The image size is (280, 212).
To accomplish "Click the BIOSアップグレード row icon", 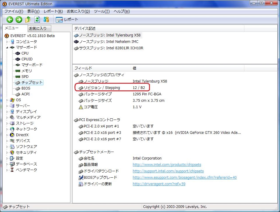I will coord(81,178).
